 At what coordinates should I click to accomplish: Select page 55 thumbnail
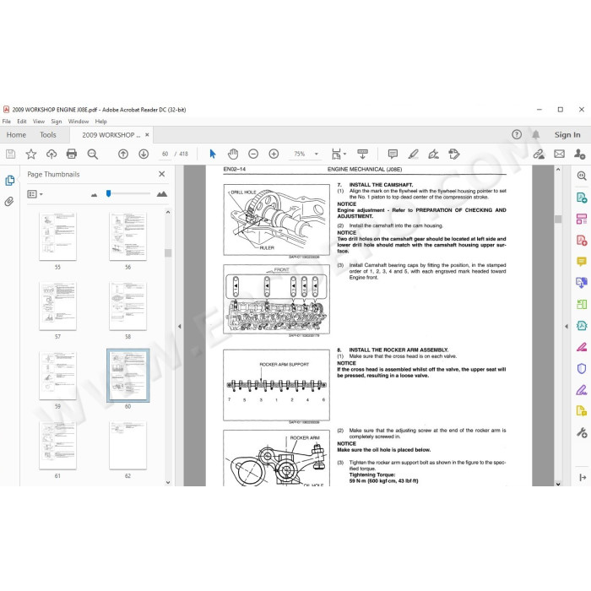(57, 236)
